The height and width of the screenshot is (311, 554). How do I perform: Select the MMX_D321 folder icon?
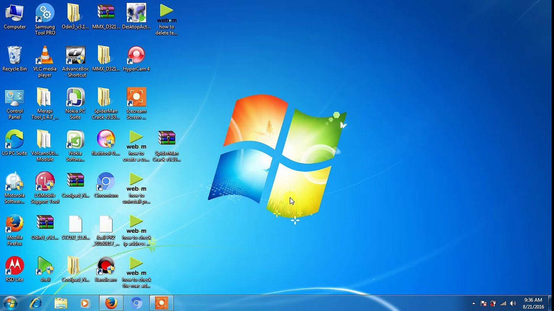pyautogui.click(x=106, y=59)
